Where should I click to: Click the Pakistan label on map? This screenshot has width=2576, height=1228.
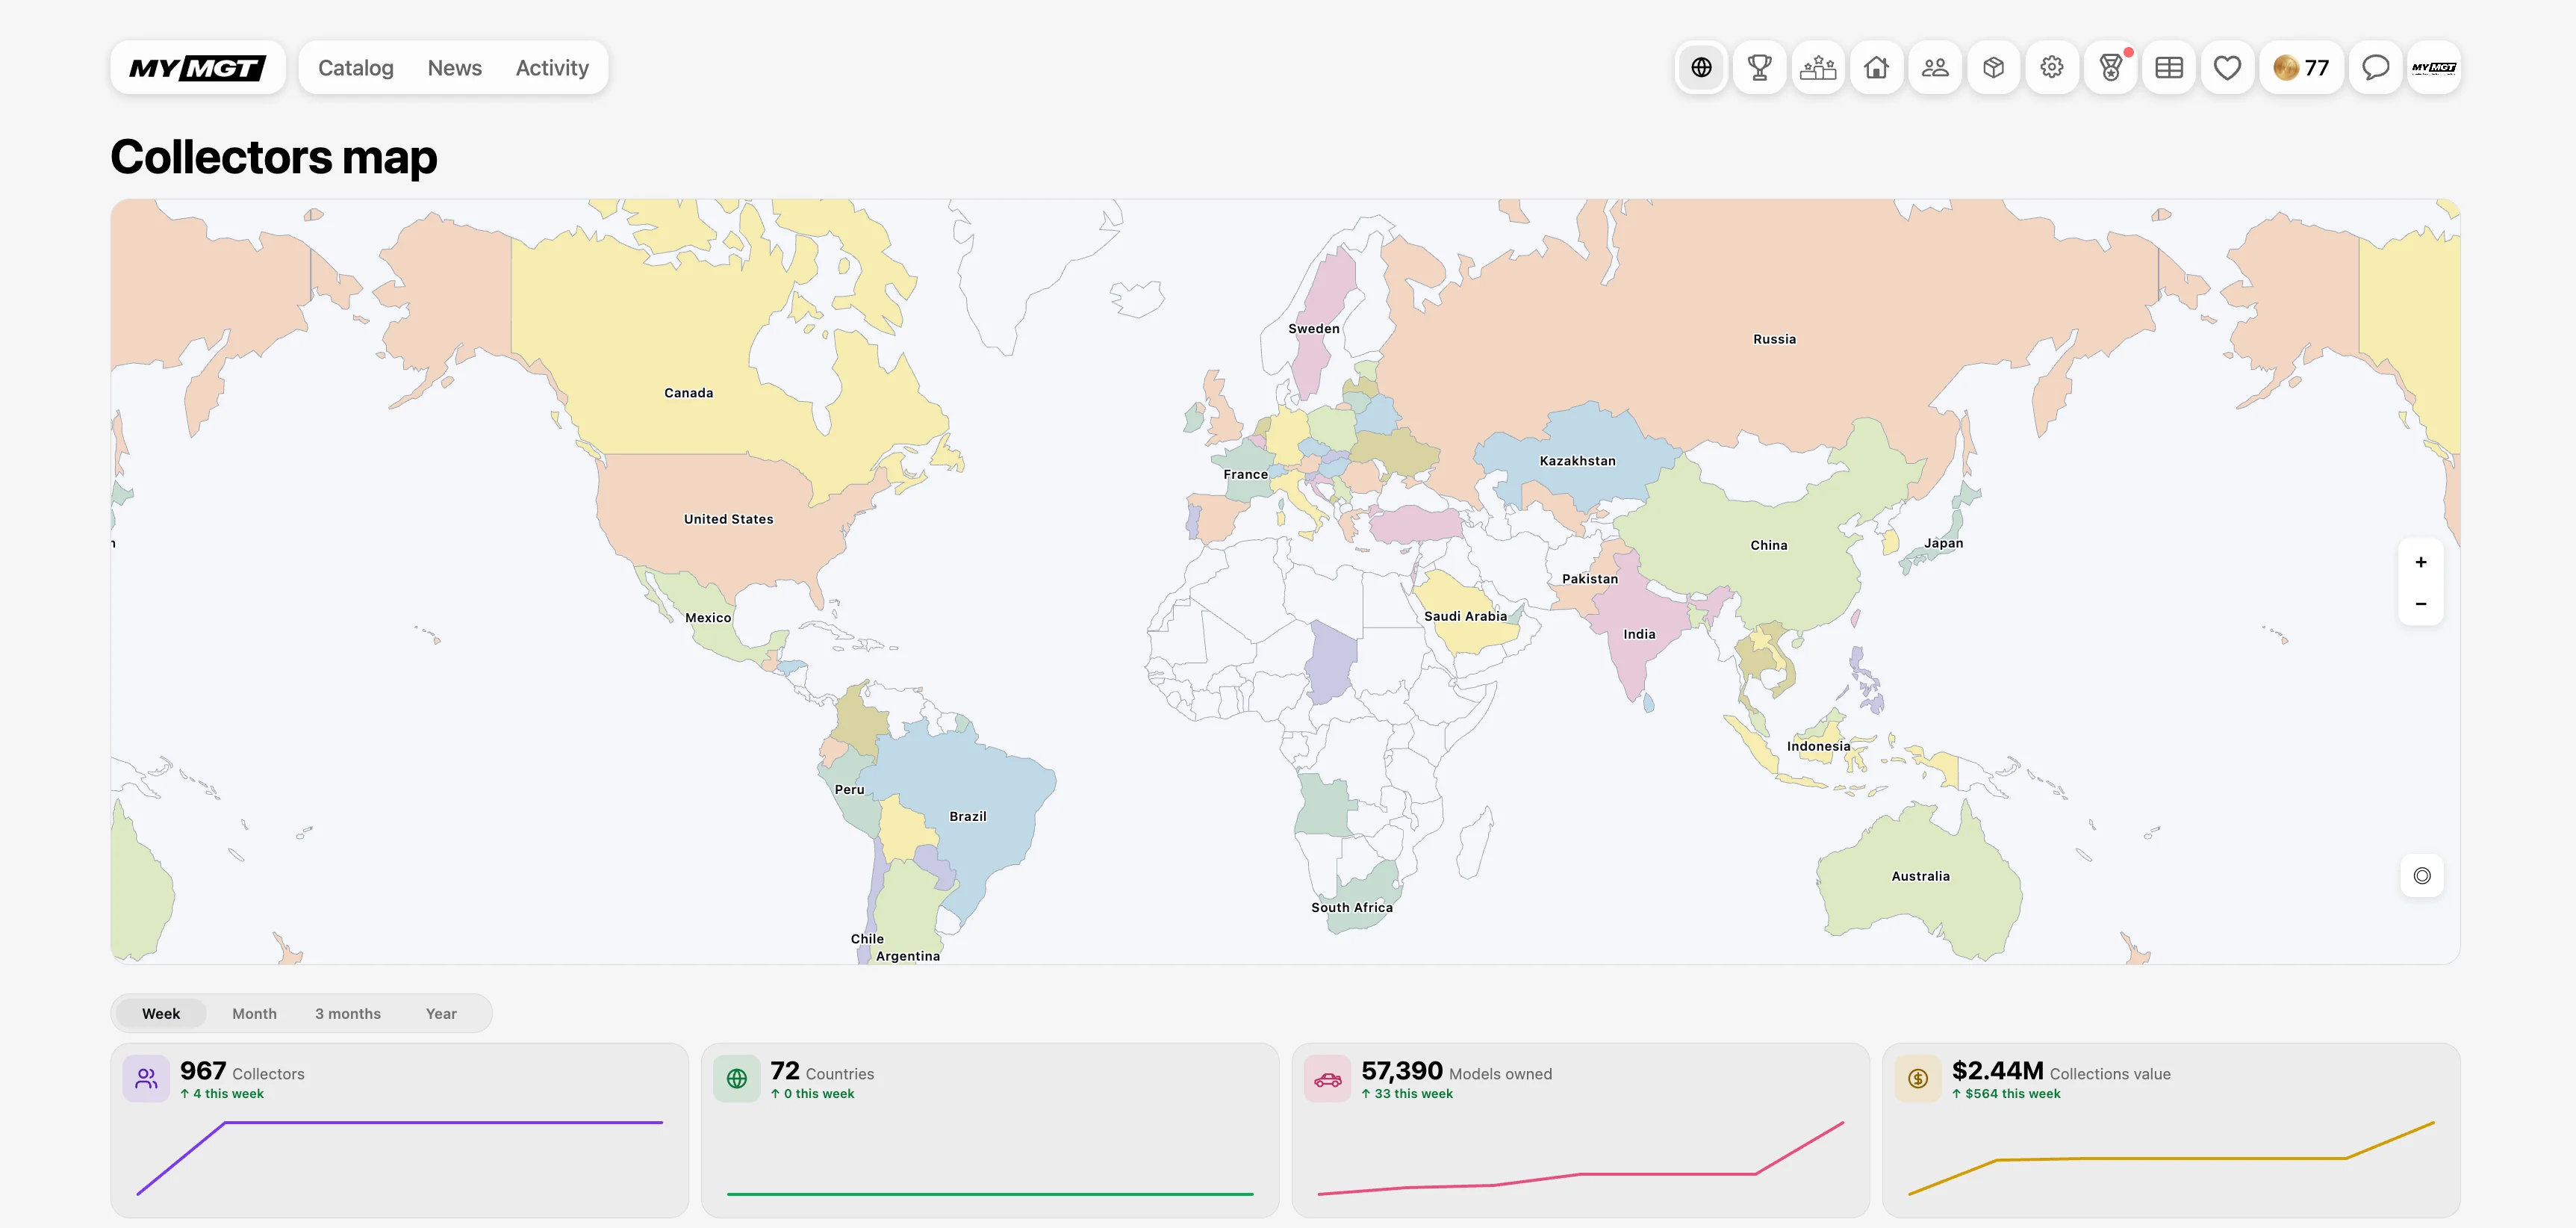1590,579
